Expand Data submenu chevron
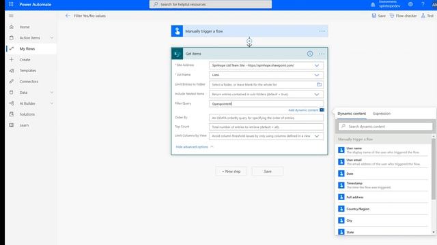This screenshot has width=437, height=245. coord(52,93)
